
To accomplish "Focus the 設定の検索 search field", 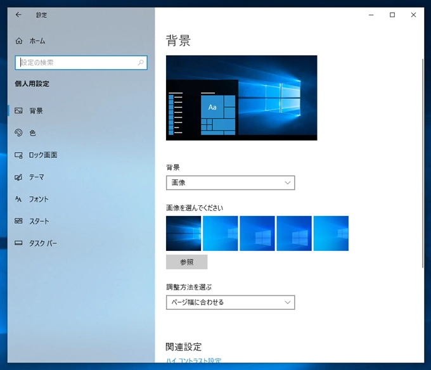I will [x=81, y=63].
